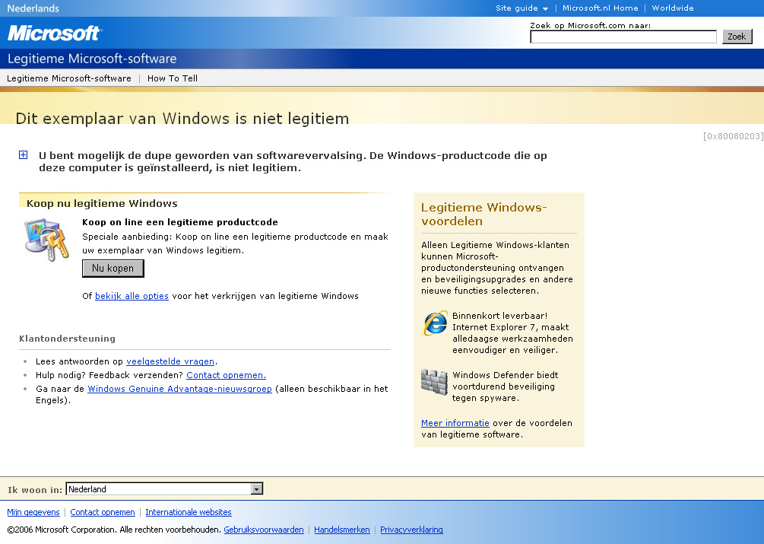Open the Windows Genuine Advantage-nieuwsgroep link
This screenshot has height=544, width=764.
(x=179, y=389)
